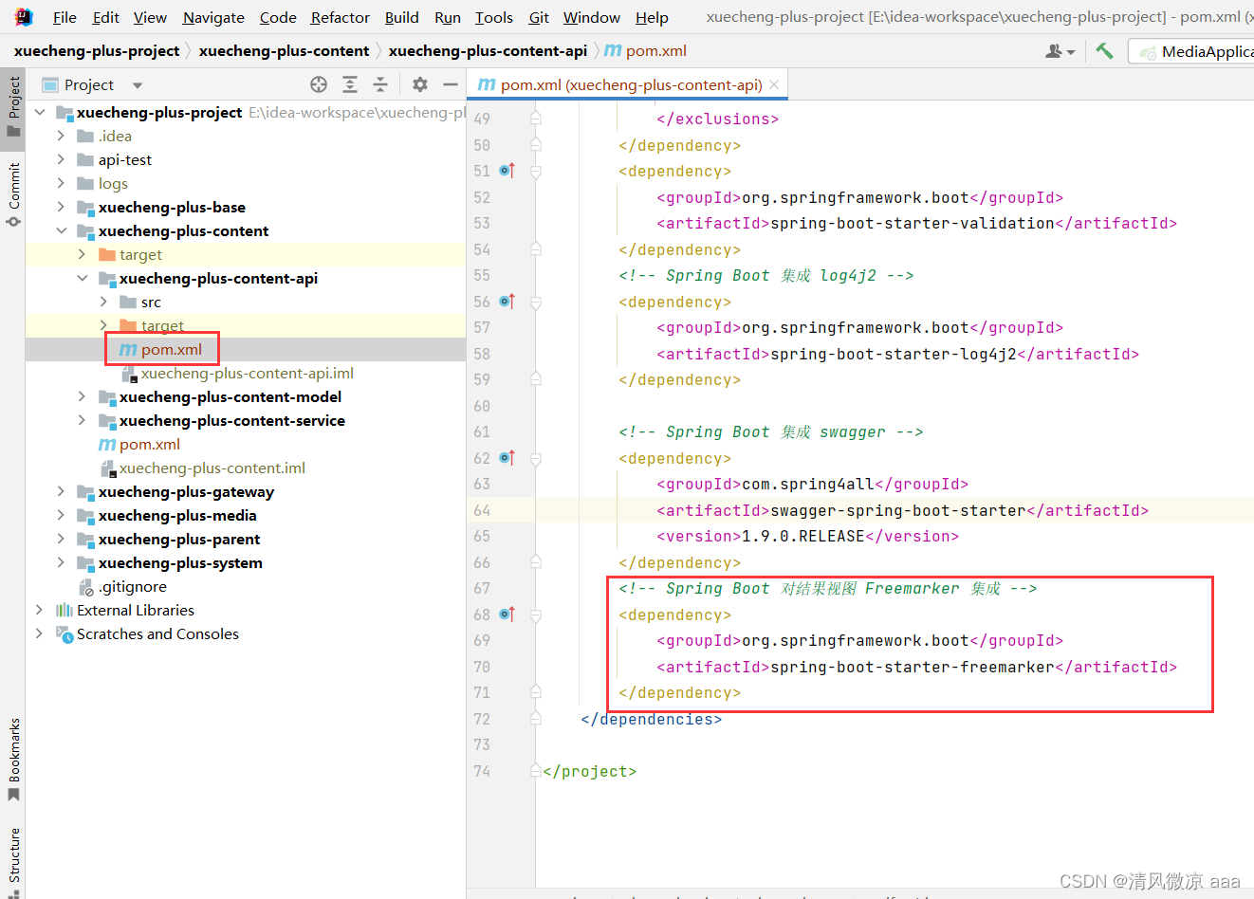This screenshot has width=1254, height=899.
Task: Collapse xuecheng-plus-content module
Action: click(61, 230)
